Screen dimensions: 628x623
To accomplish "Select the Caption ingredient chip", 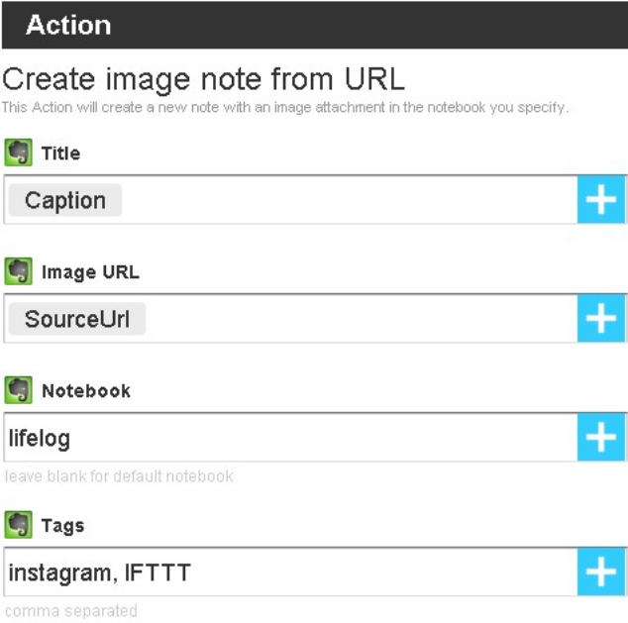I will (x=65, y=201).
